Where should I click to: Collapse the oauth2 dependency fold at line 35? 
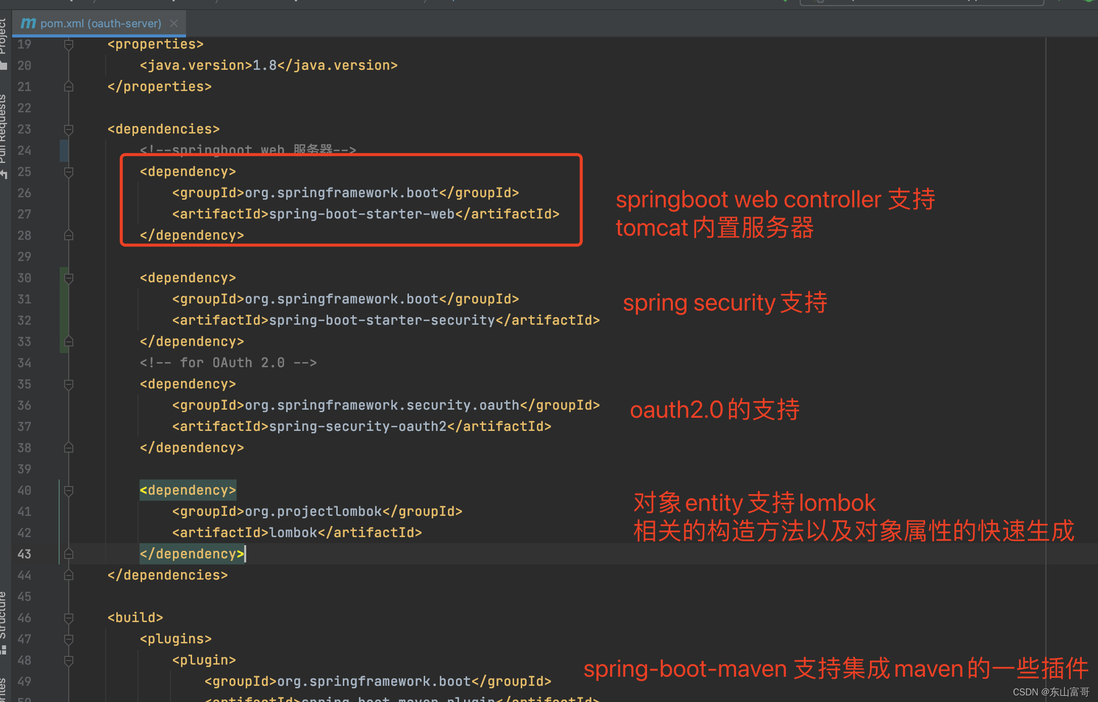(69, 384)
